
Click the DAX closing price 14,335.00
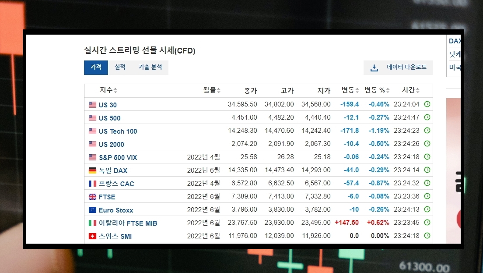pos(242,170)
